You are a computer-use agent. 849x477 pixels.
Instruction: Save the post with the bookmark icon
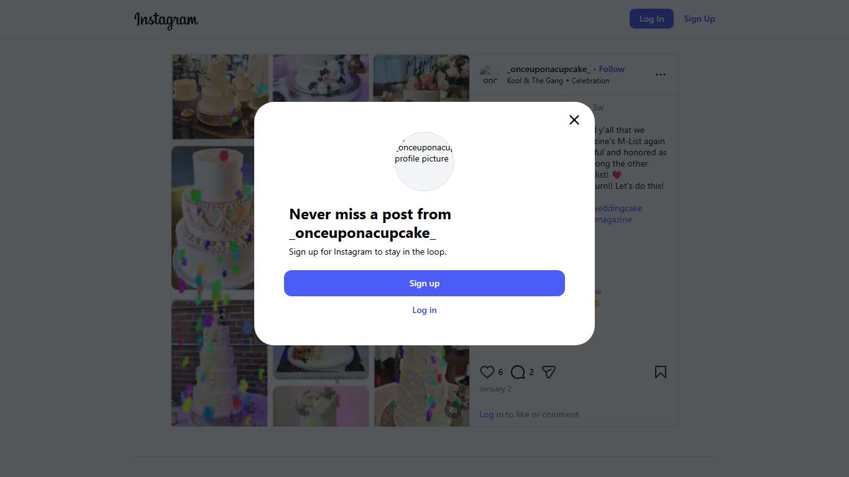[x=660, y=372]
